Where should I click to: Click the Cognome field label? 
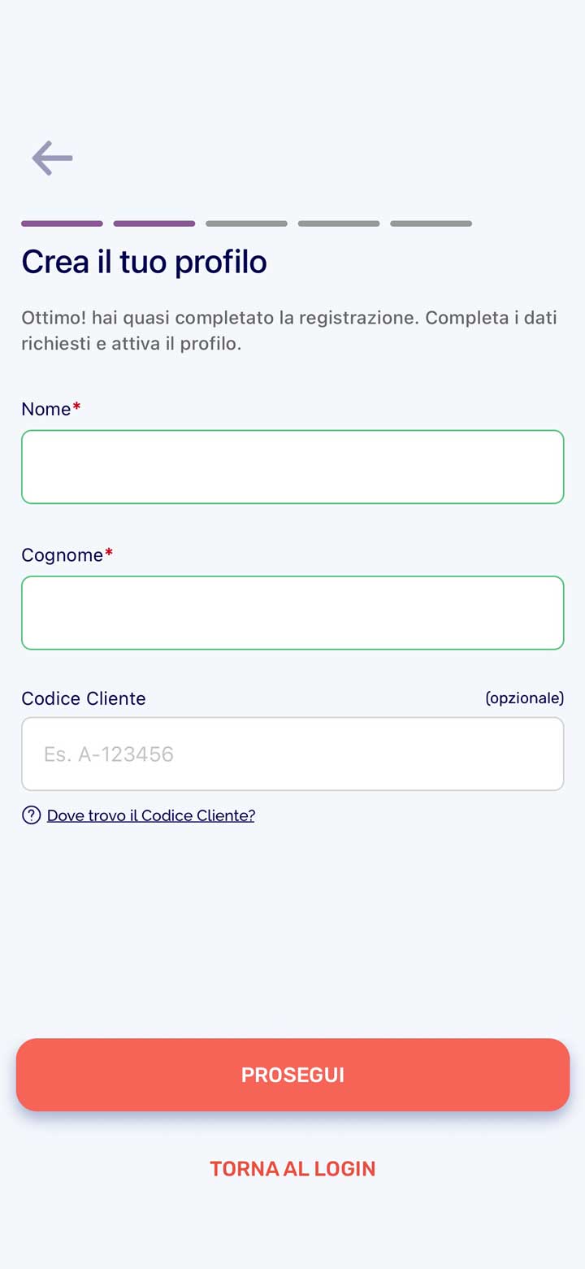[63, 555]
